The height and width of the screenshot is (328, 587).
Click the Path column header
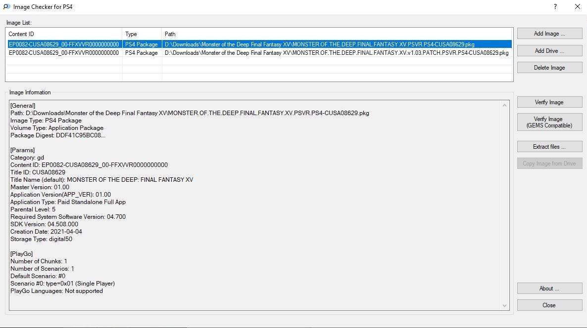pos(337,34)
